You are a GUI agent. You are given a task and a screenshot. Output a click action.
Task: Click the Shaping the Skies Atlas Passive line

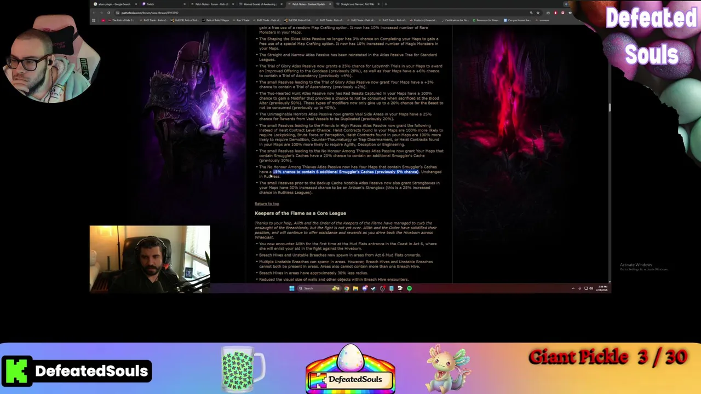coord(348,43)
